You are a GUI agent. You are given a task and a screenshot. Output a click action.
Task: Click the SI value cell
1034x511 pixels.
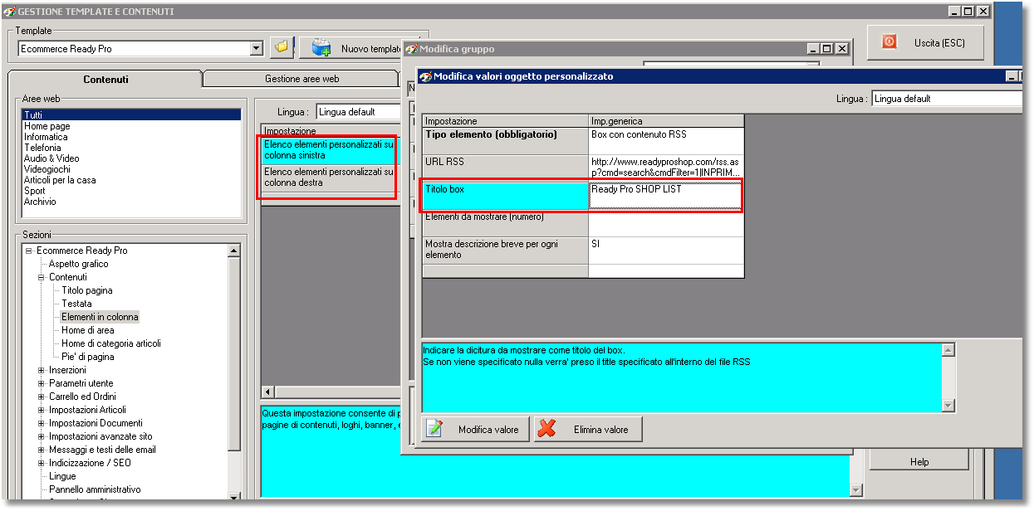coord(666,250)
